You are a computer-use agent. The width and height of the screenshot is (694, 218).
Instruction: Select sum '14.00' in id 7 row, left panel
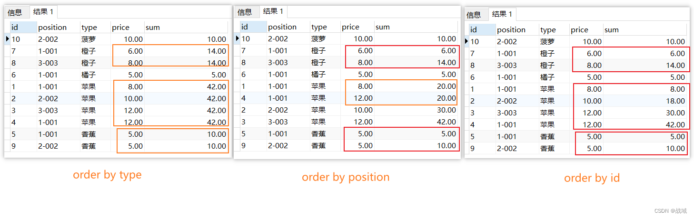coord(186,51)
